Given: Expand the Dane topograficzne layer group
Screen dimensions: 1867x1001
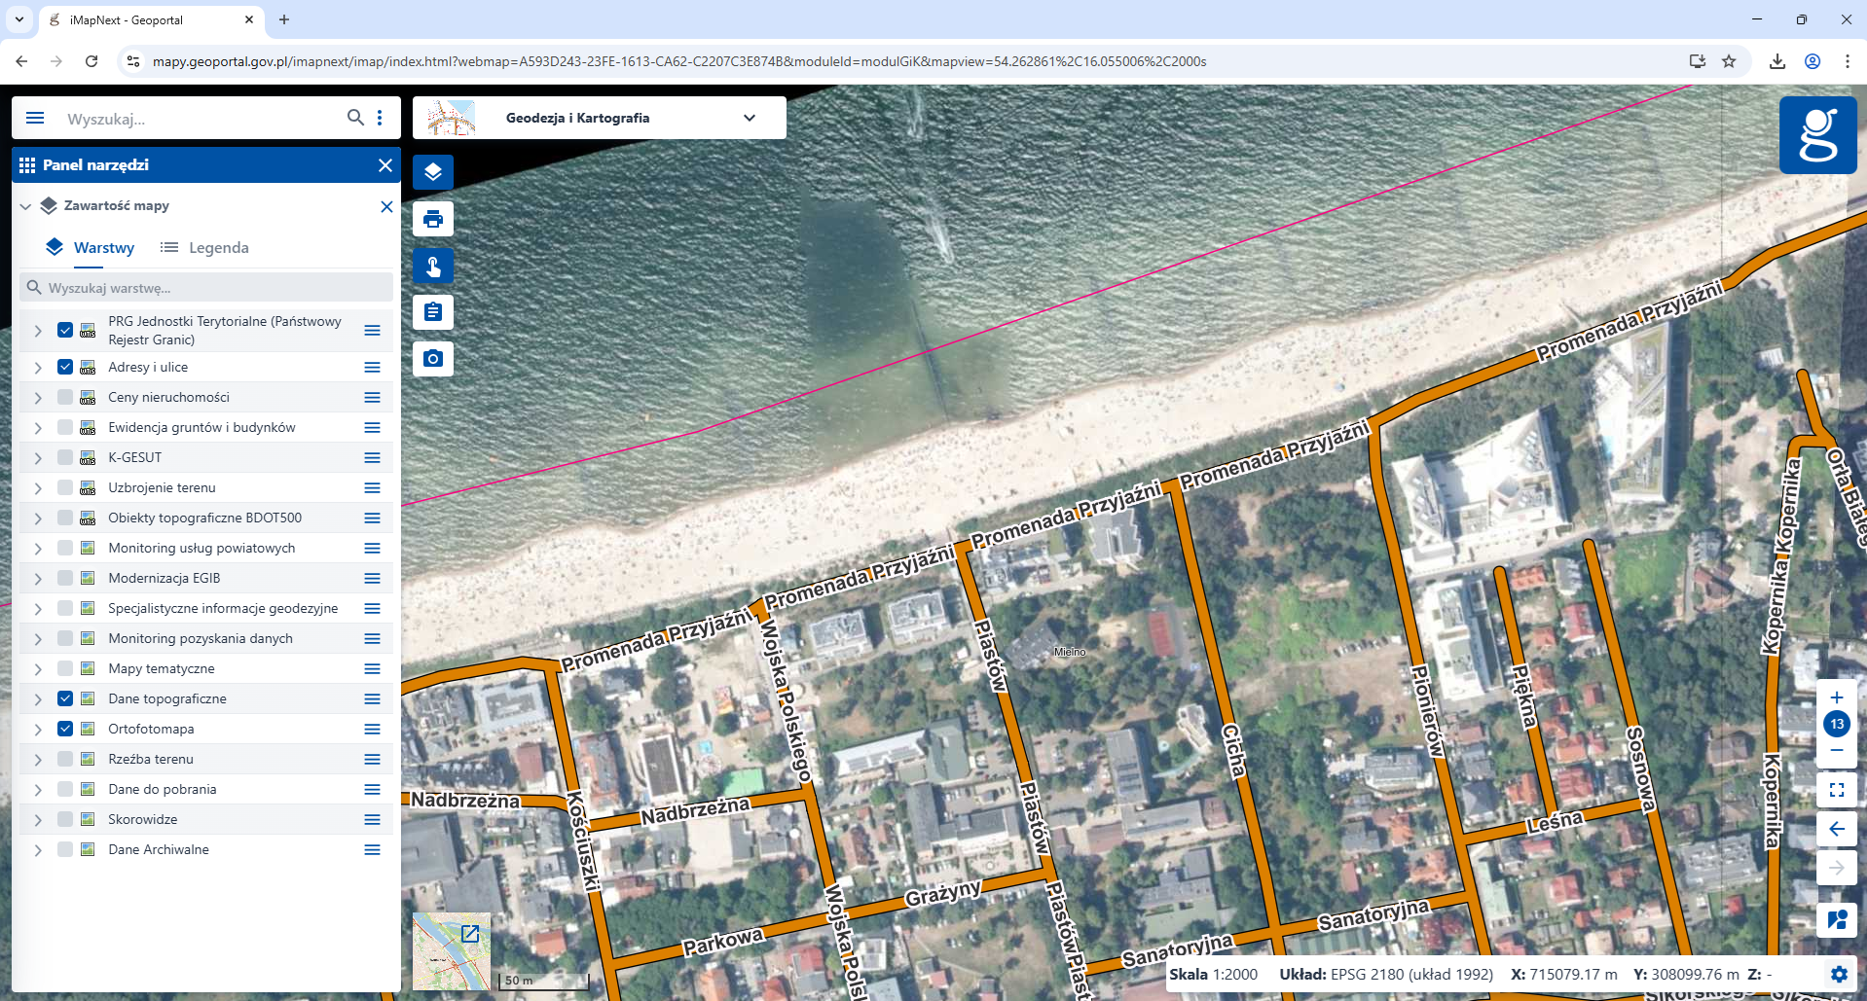Looking at the screenshot, I should pyautogui.click(x=38, y=699).
